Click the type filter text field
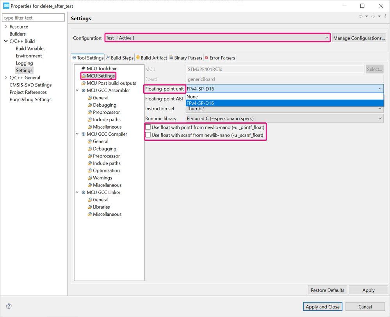This screenshot has height=317, width=390. coord(33,18)
